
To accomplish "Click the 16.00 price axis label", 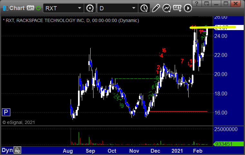I will 221,113.
